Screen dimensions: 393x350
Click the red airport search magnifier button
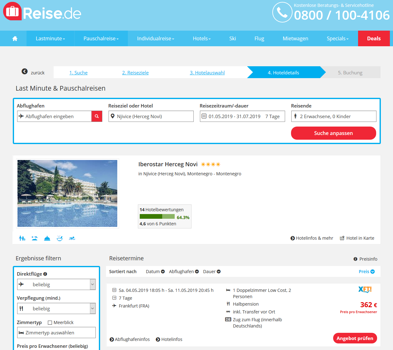click(x=97, y=116)
